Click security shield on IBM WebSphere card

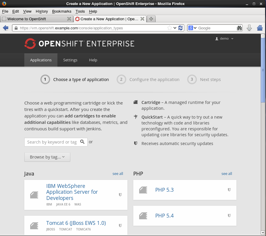tap(120, 195)
